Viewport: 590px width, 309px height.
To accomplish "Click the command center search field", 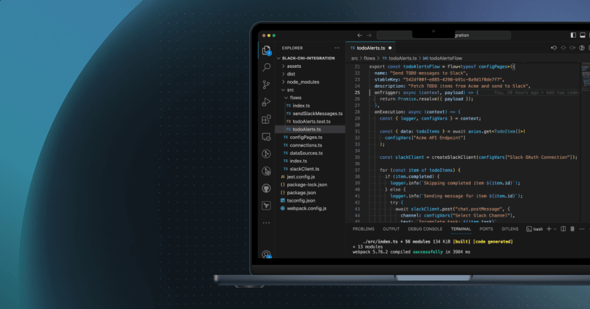I will click(x=444, y=35).
